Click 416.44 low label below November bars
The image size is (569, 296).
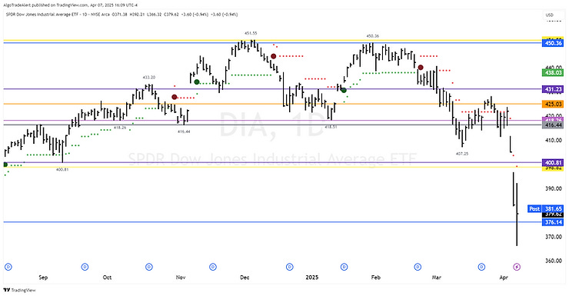(x=184, y=131)
